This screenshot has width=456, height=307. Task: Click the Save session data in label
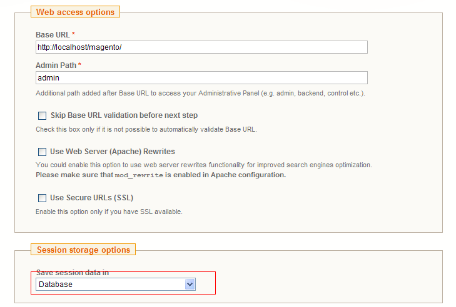73,273
